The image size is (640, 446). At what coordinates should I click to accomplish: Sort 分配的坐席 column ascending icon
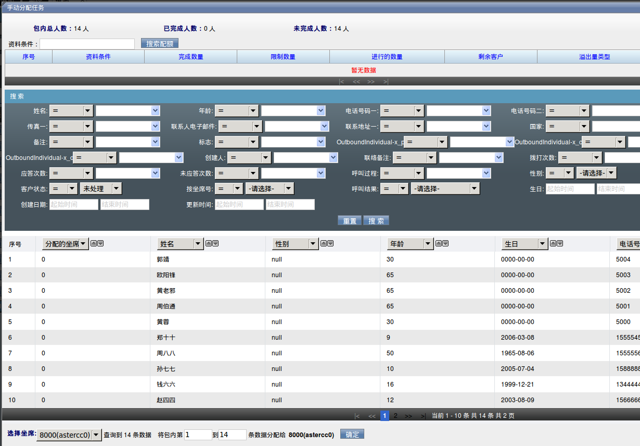tap(94, 243)
